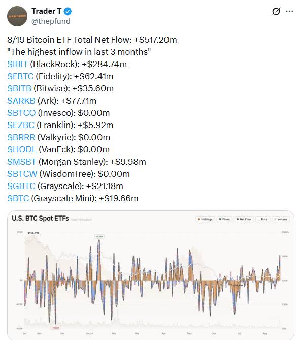Open the three-dot more options menu

point(289,11)
